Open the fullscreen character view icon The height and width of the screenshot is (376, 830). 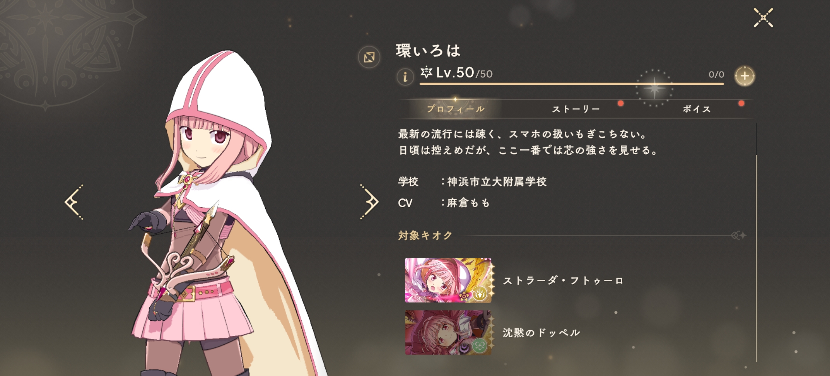click(x=369, y=57)
